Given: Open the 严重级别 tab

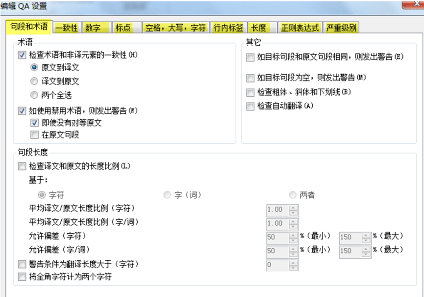Looking at the screenshot, I should (341, 27).
